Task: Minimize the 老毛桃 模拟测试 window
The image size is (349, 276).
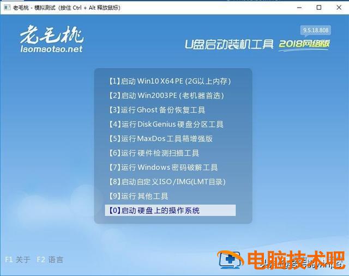Action: [299, 8]
